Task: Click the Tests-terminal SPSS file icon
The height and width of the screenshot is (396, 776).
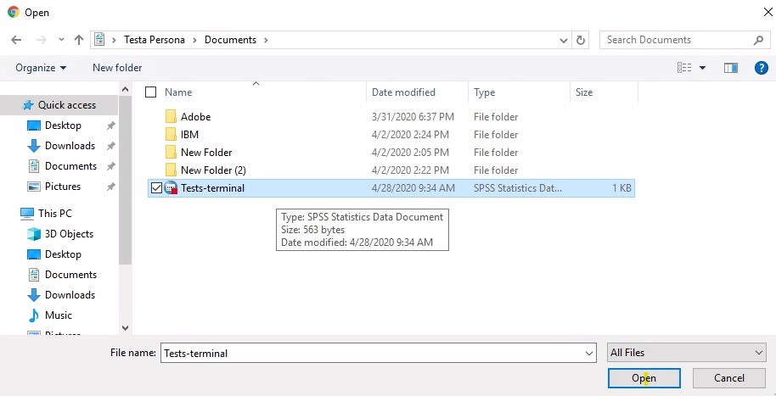Action: pyautogui.click(x=171, y=188)
